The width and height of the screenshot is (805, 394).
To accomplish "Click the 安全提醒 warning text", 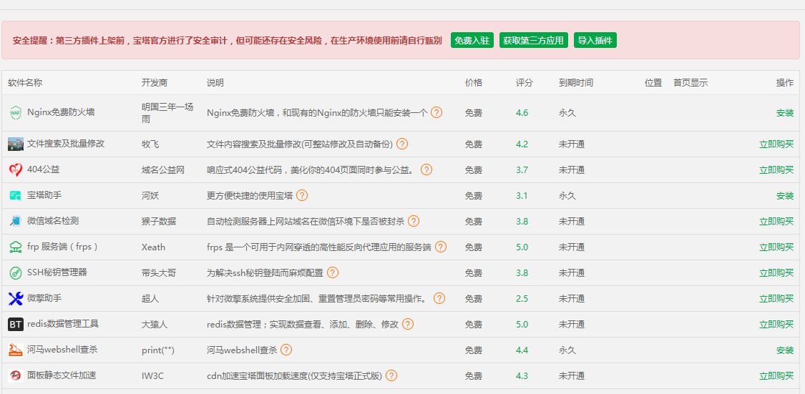I will click(228, 41).
